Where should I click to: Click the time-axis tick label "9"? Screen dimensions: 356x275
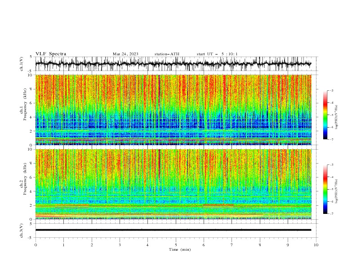288,245
